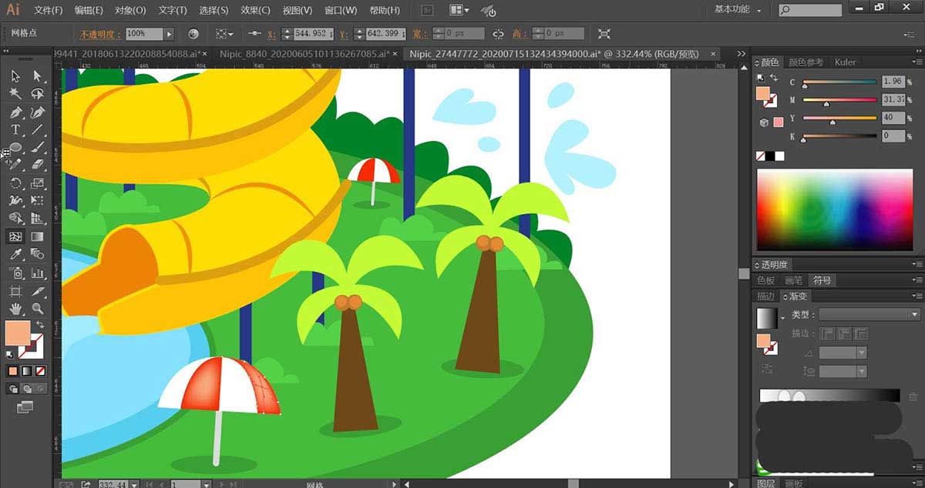
Task: Select the Column Graph tool
Action: [37, 272]
